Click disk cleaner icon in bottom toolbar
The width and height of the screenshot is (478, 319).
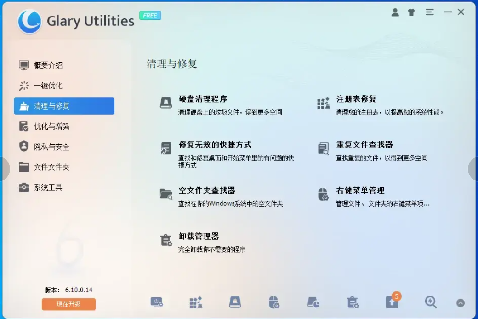pos(235,302)
